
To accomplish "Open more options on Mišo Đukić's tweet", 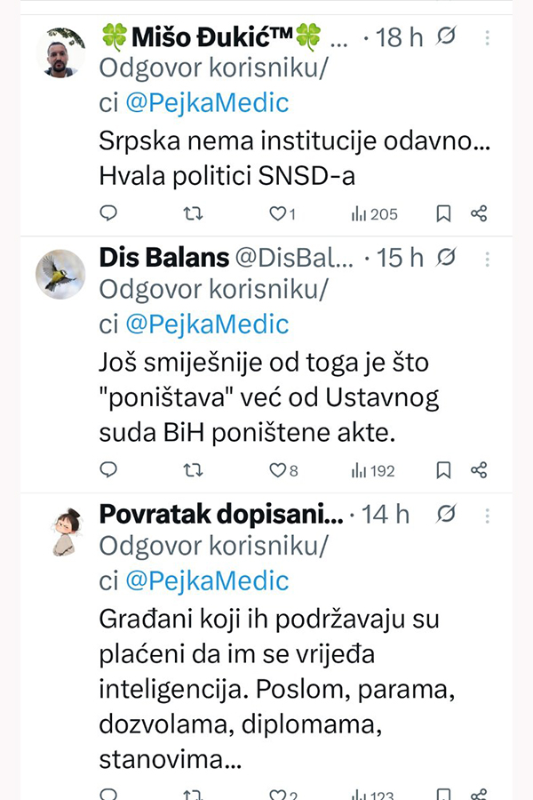I will tap(487, 37).
